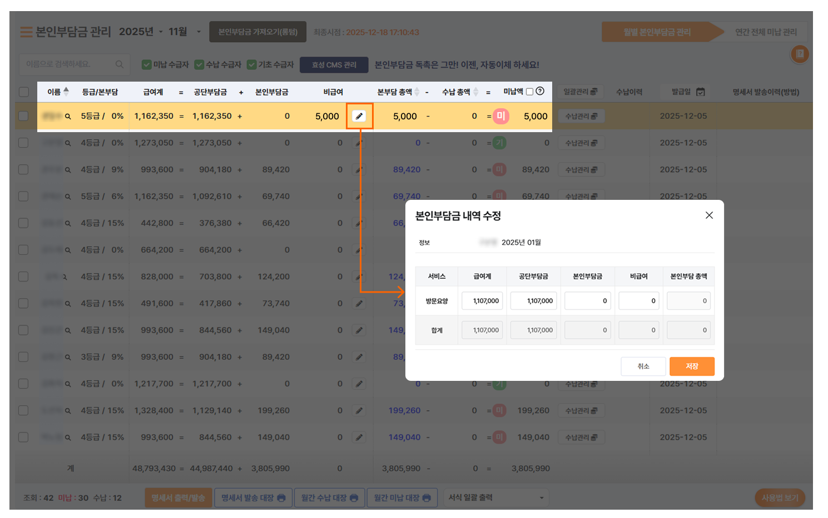Viewport: 828px width, 518px height.
Task: Sort by the 이름 column arrow icon
Action: (x=66, y=92)
